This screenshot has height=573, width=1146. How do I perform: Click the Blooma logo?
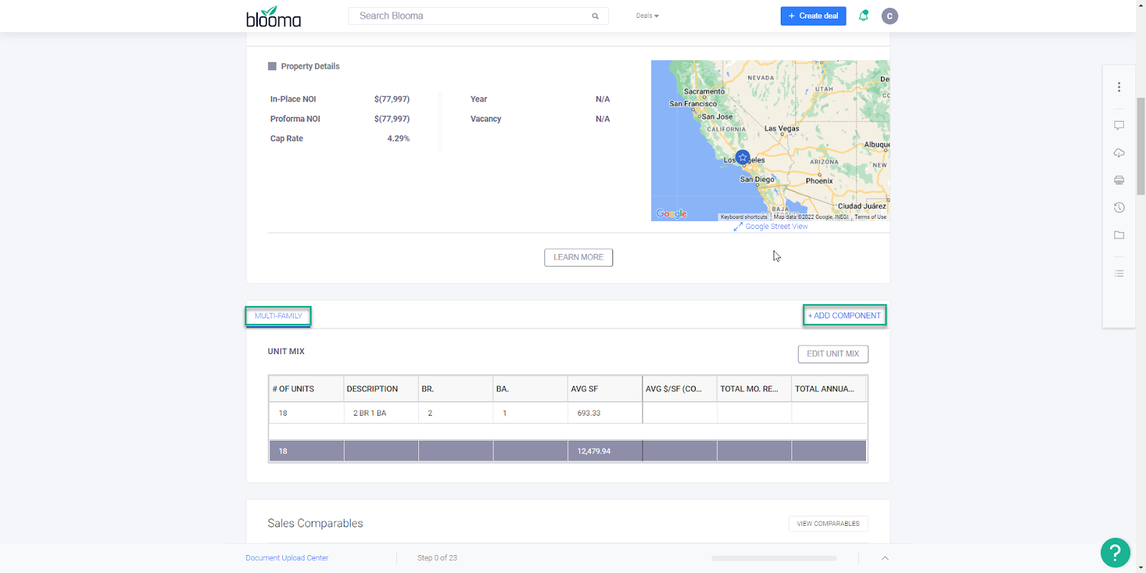pyautogui.click(x=274, y=16)
